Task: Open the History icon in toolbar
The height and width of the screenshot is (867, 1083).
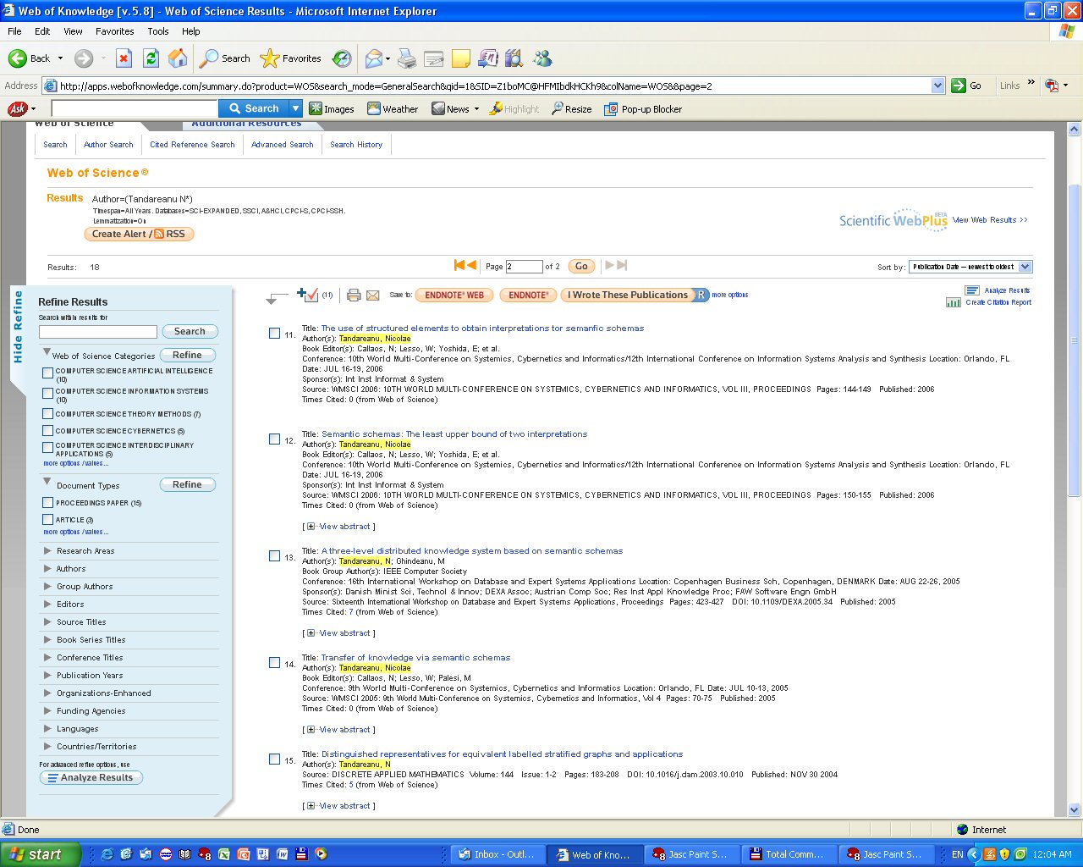Action: [342, 58]
